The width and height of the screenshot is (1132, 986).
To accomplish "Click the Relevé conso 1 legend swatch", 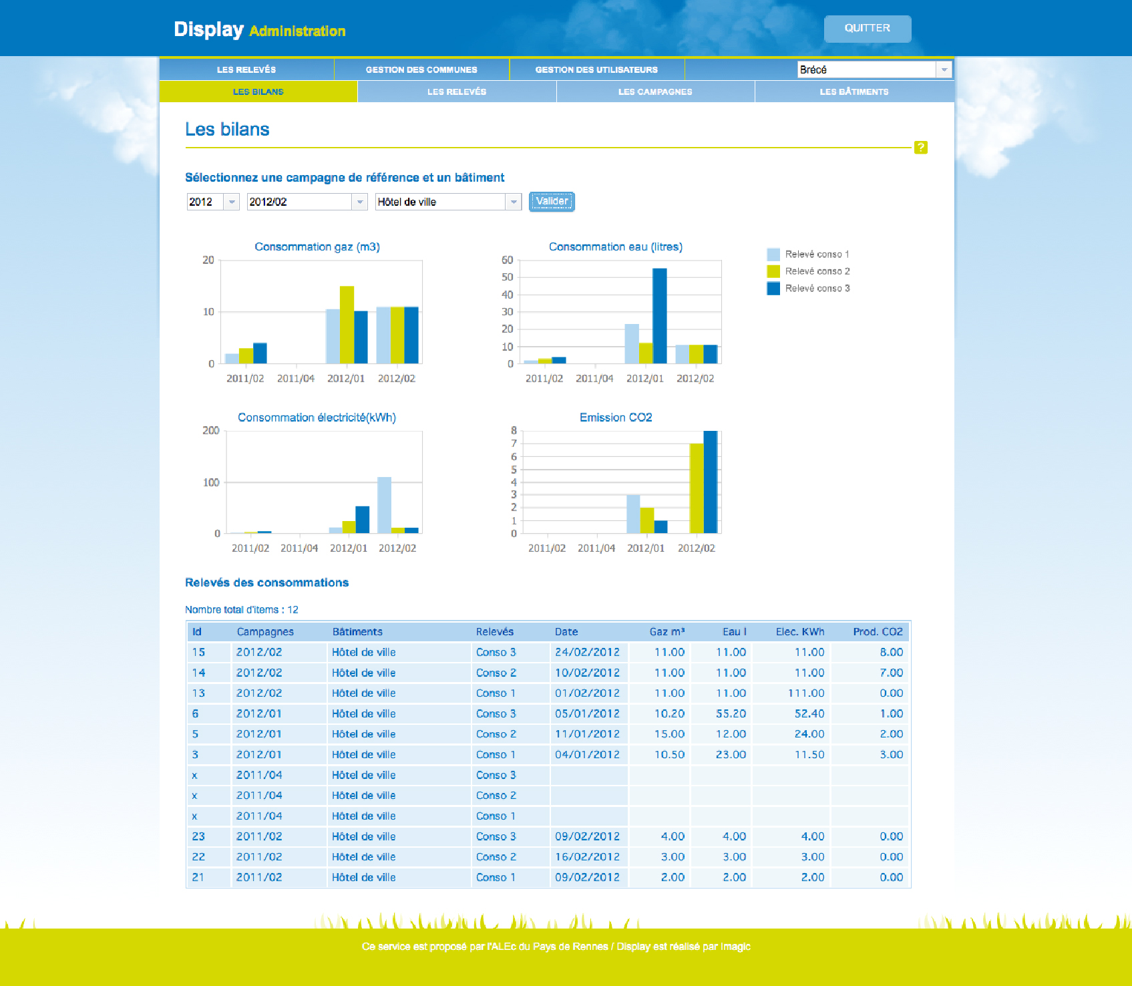I will [x=773, y=255].
